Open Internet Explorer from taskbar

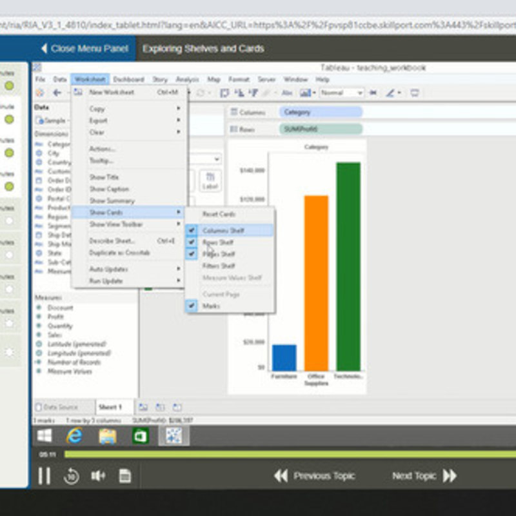(74, 436)
